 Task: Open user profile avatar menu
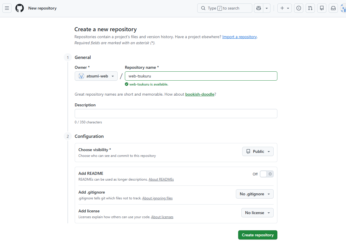[x=343, y=8]
